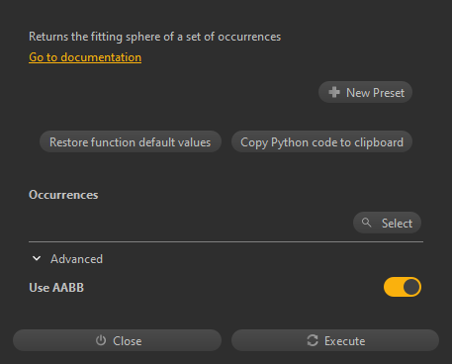Click the Use AABB label text
The width and height of the screenshot is (452, 364).
coord(56,288)
